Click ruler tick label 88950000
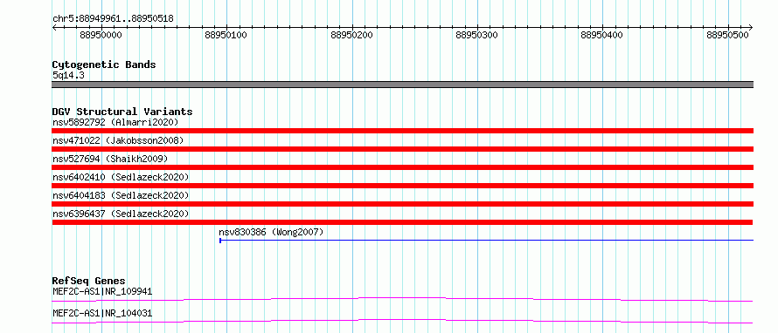The height and width of the screenshot is (333, 778). tap(101, 35)
